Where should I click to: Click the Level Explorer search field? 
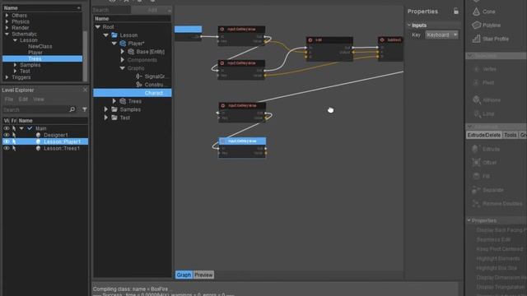point(35,109)
